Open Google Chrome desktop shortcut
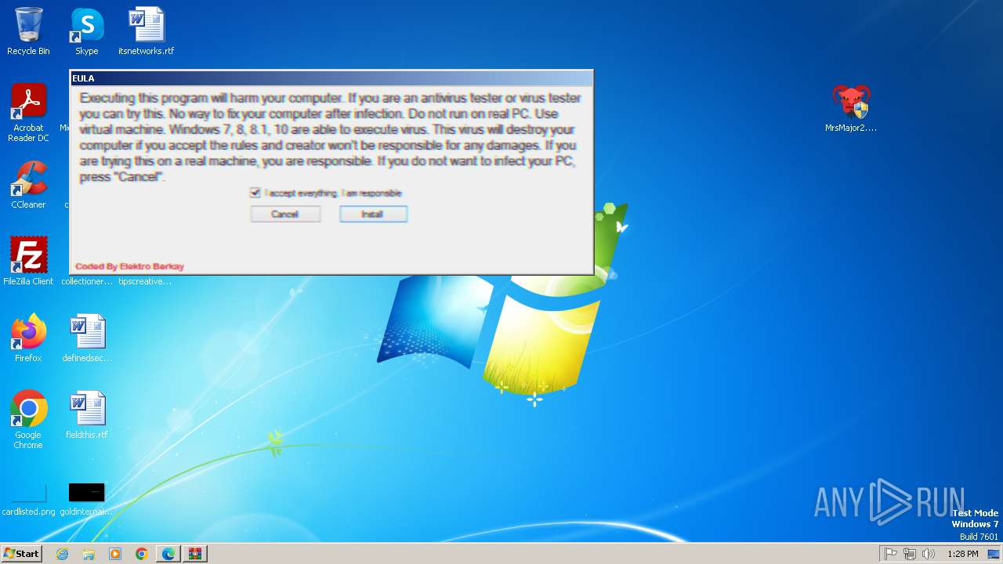The width and height of the screenshot is (1003, 564). 28,419
